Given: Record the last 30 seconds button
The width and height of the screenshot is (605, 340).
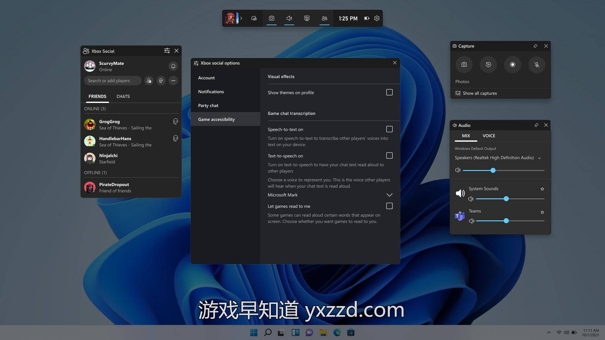Looking at the screenshot, I should (x=488, y=65).
